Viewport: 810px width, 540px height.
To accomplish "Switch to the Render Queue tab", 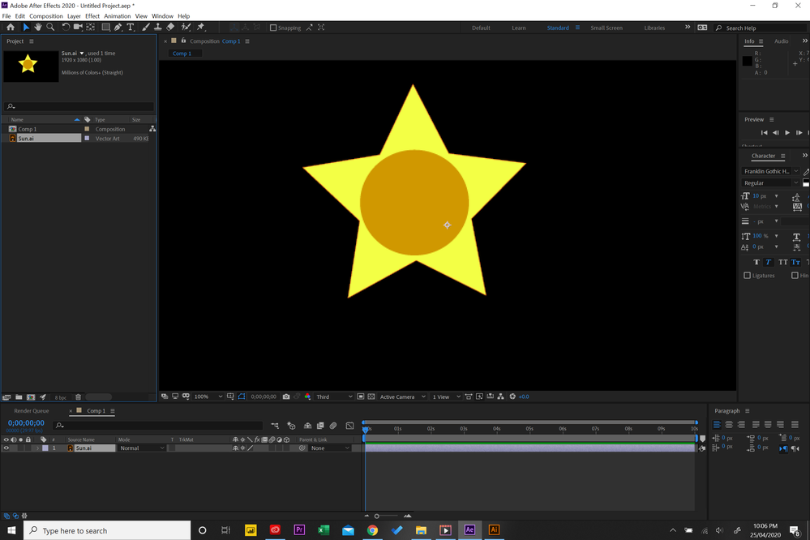I will click(x=31, y=410).
